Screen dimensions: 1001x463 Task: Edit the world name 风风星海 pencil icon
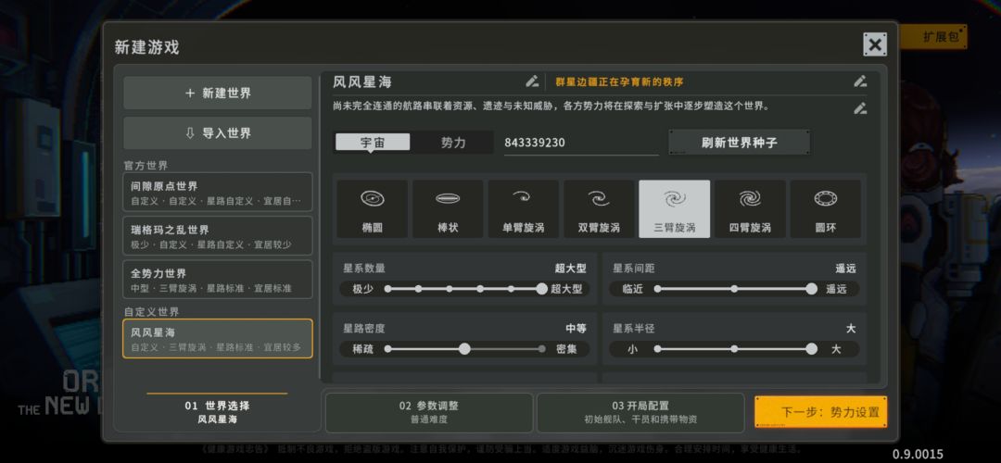[x=532, y=81]
